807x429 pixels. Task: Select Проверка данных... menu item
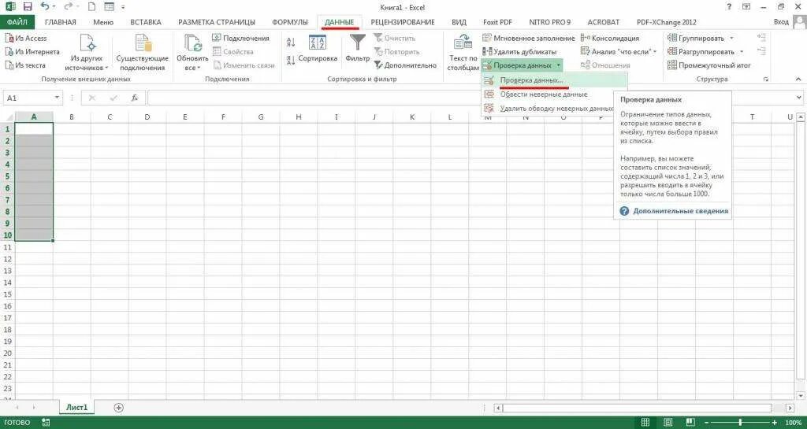pos(554,80)
